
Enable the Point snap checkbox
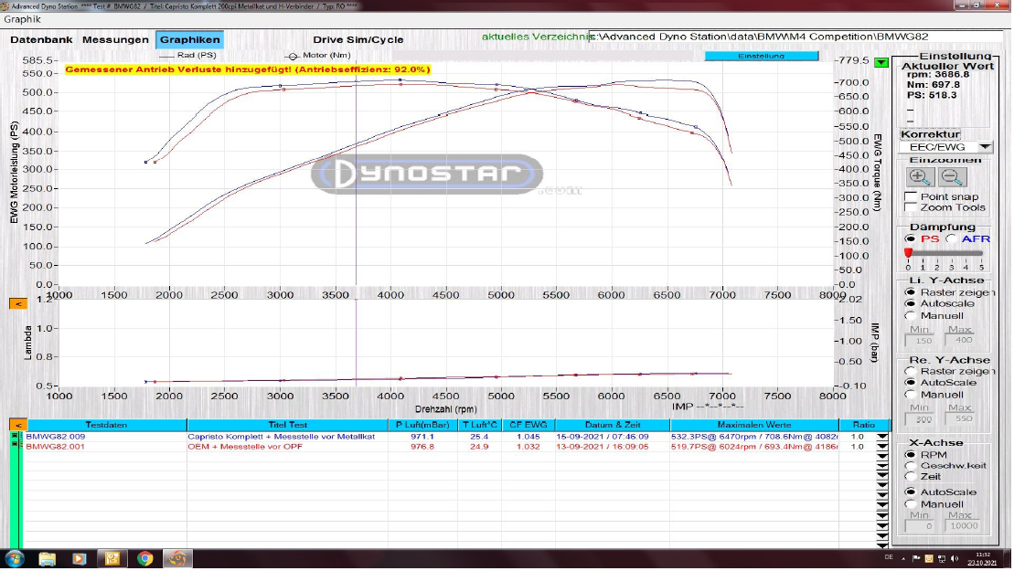pyautogui.click(x=911, y=196)
